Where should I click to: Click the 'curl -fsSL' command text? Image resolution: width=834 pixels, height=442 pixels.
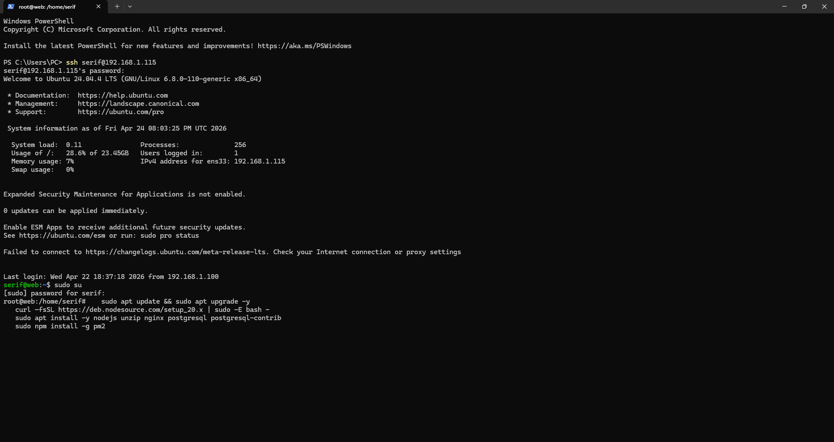(x=35, y=310)
